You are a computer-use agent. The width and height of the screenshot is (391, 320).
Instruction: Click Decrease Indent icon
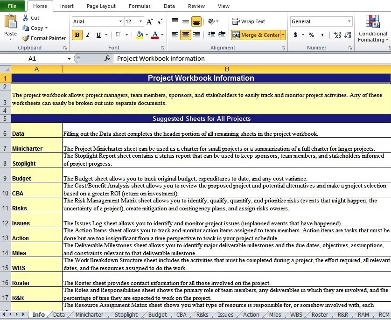tap(211, 35)
